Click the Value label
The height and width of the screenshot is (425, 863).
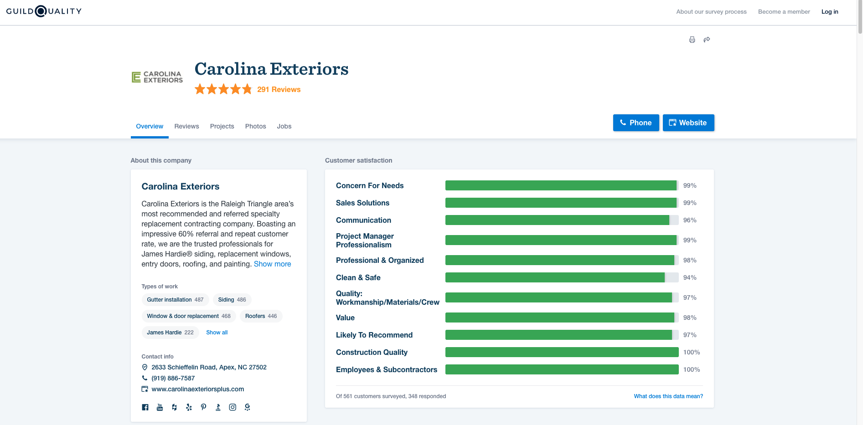click(345, 317)
